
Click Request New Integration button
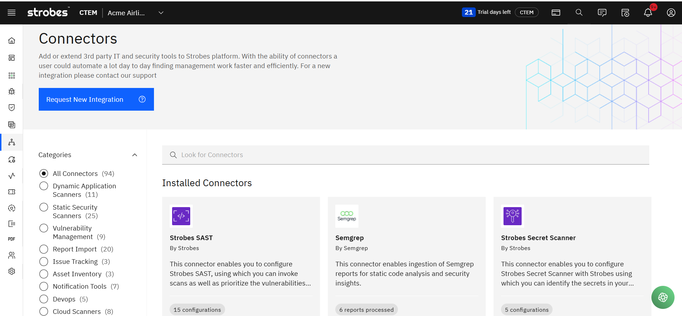96,99
